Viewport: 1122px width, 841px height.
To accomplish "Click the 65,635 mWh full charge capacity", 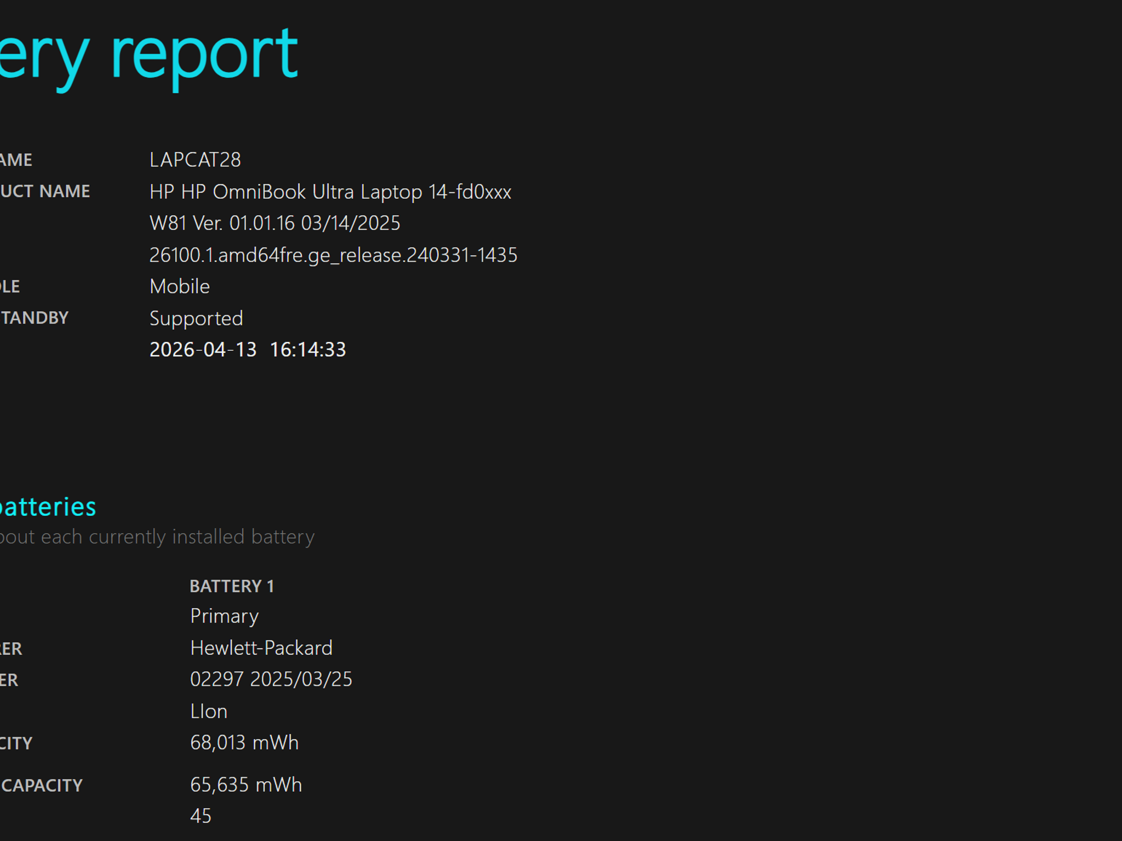I will 246,785.
